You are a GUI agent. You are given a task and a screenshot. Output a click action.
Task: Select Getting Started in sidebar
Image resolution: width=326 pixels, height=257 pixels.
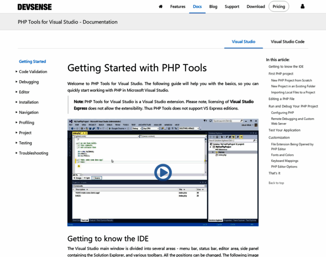tap(33, 61)
